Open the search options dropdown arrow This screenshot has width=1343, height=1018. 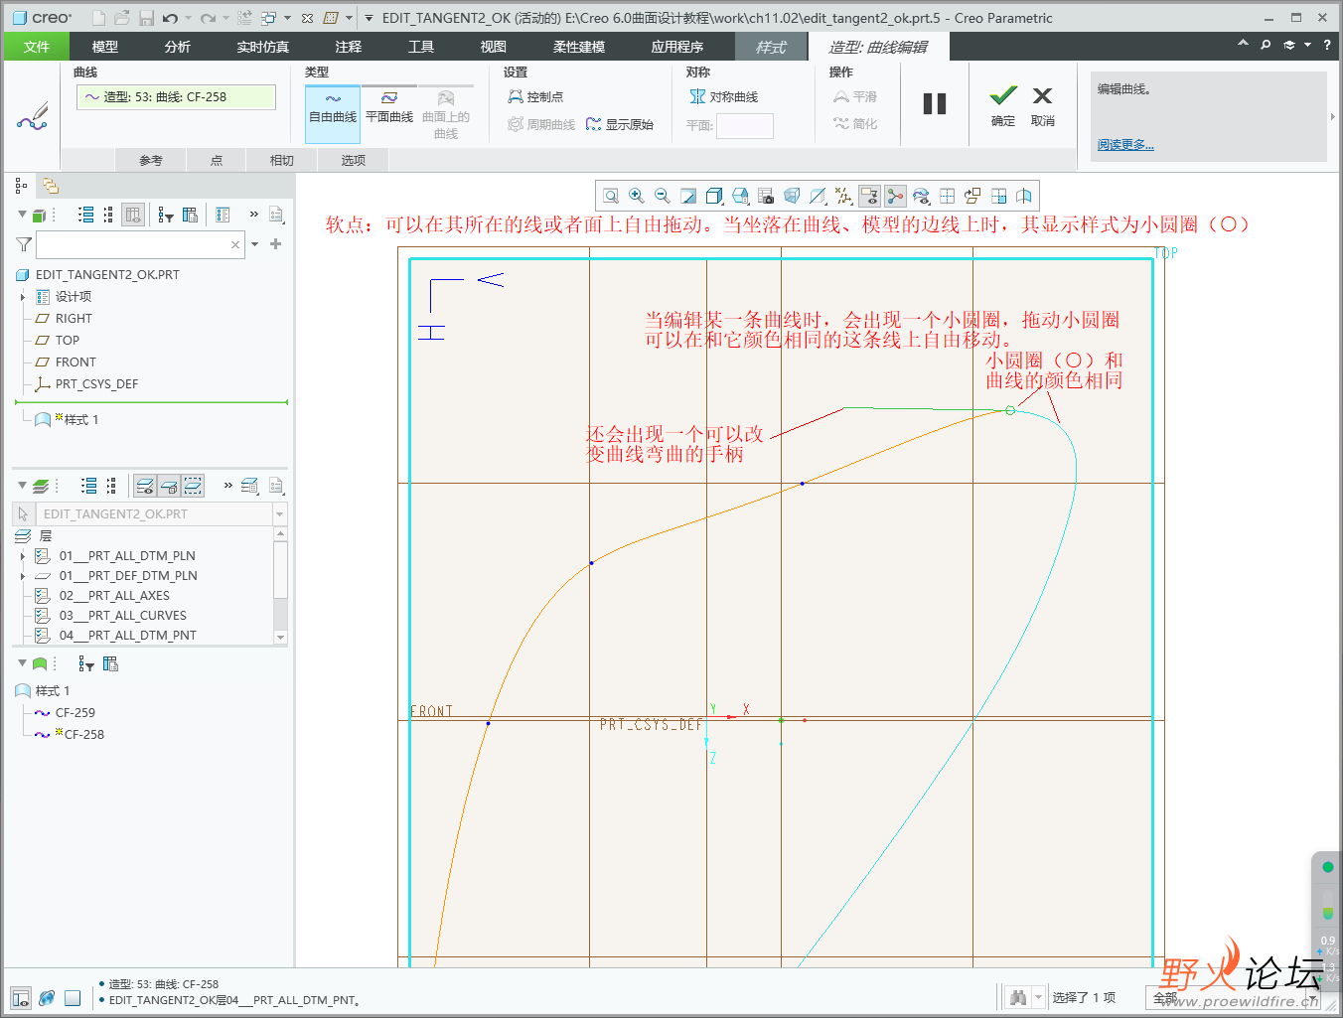tap(255, 244)
